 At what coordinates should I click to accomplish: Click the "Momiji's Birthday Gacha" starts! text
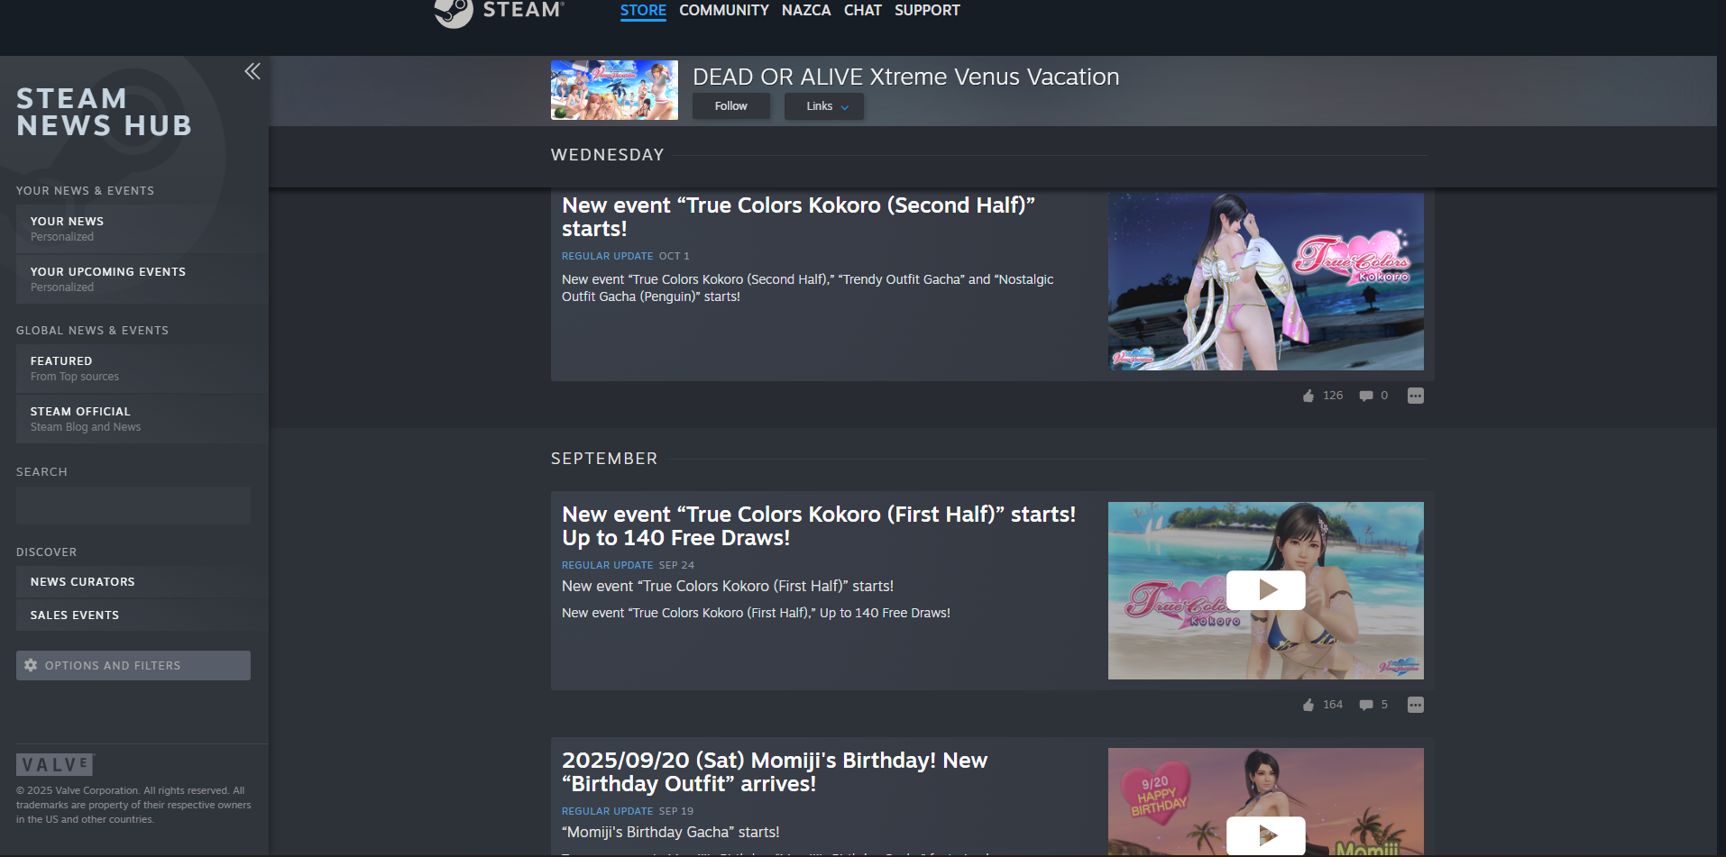point(670,833)
